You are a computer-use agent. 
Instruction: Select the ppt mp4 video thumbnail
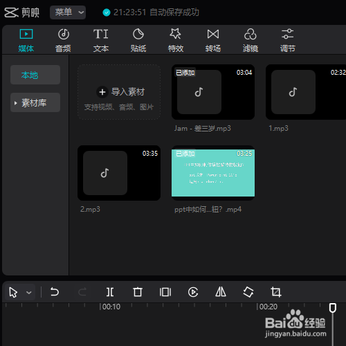[x=213, y=173]
